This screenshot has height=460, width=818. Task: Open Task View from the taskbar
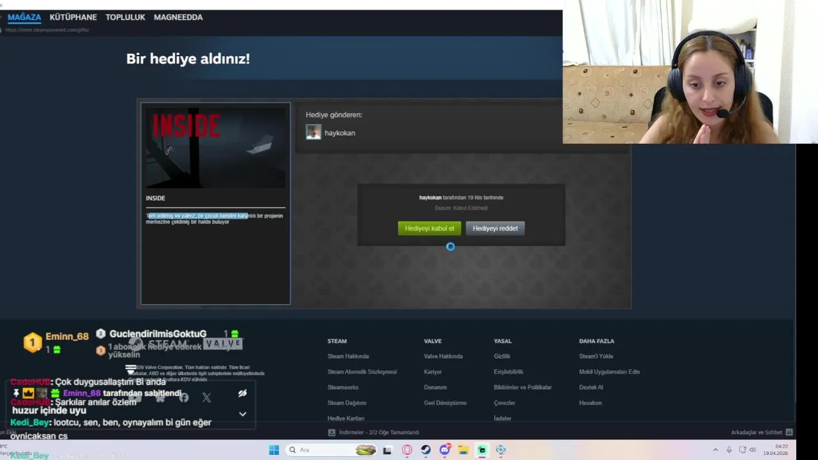coord(387,450)
